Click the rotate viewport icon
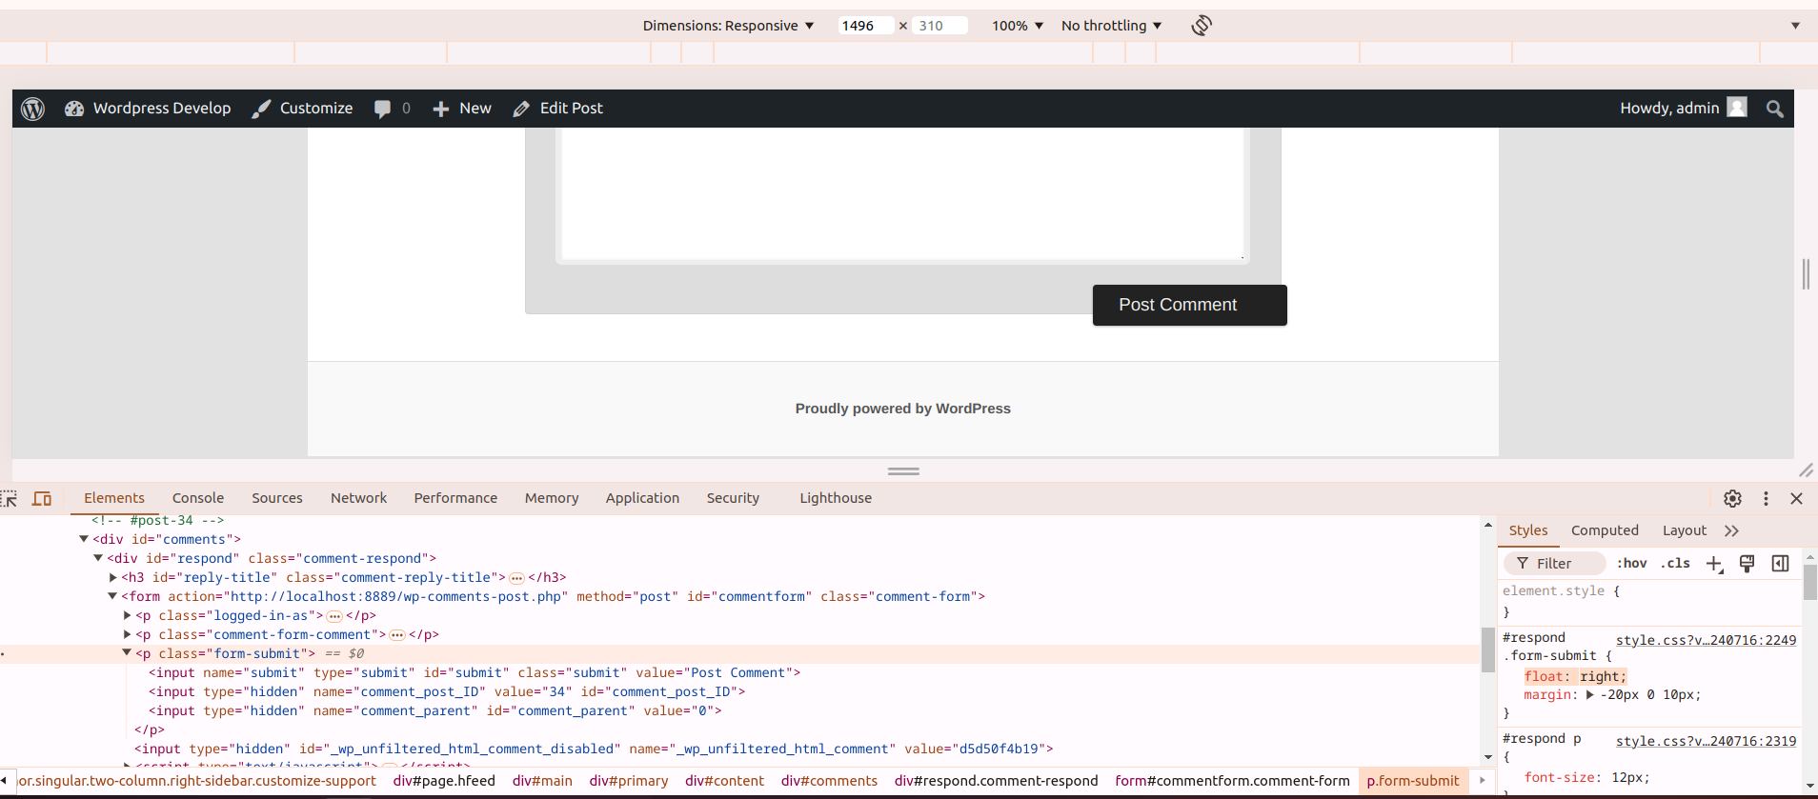 [1202, 26]
